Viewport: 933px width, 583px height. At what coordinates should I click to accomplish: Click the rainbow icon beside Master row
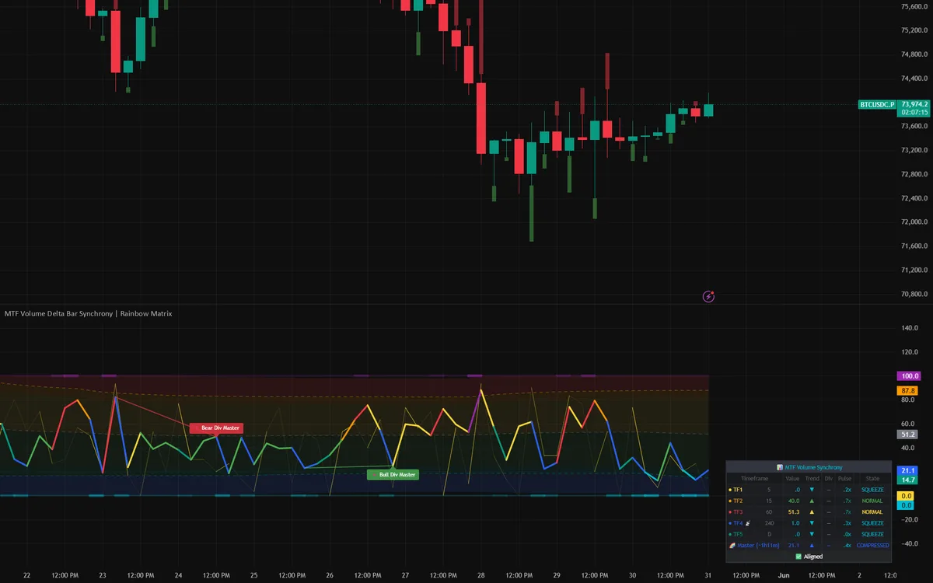click(732, 545)
